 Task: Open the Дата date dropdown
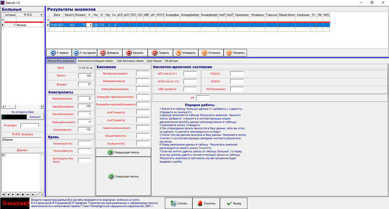(x=91, y=68)
